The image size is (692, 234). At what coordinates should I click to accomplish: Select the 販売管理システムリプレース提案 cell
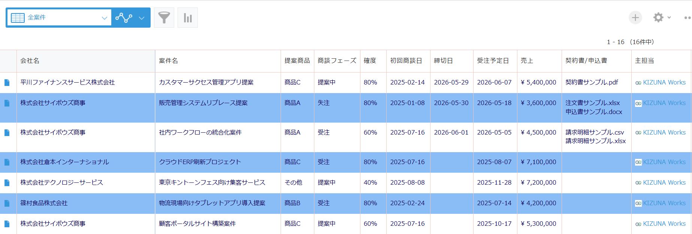[x=218, y=108]
